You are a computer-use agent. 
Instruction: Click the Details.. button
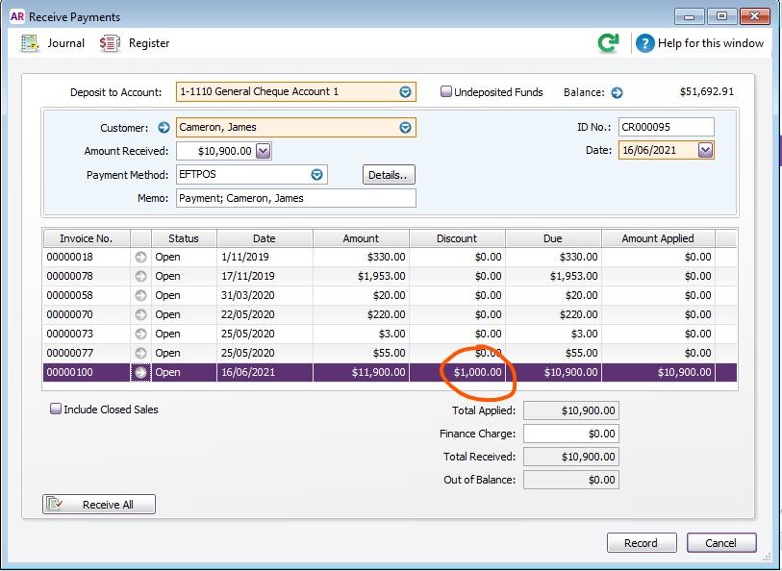tap(389, 175)
